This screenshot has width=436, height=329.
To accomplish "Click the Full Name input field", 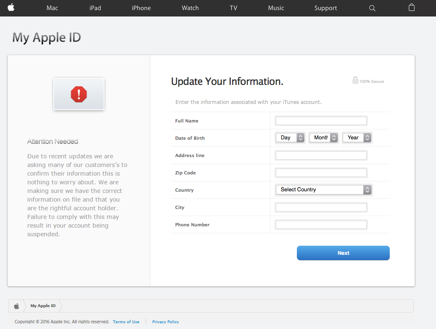I will click(x=321, y=120).
